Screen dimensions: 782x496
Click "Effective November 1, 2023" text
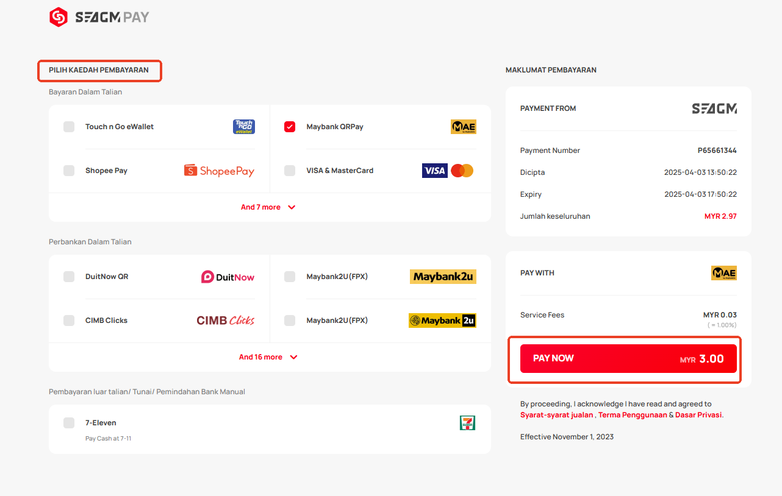[567, 437]
